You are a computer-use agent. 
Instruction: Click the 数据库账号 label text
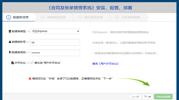click(x=20, y=42)
